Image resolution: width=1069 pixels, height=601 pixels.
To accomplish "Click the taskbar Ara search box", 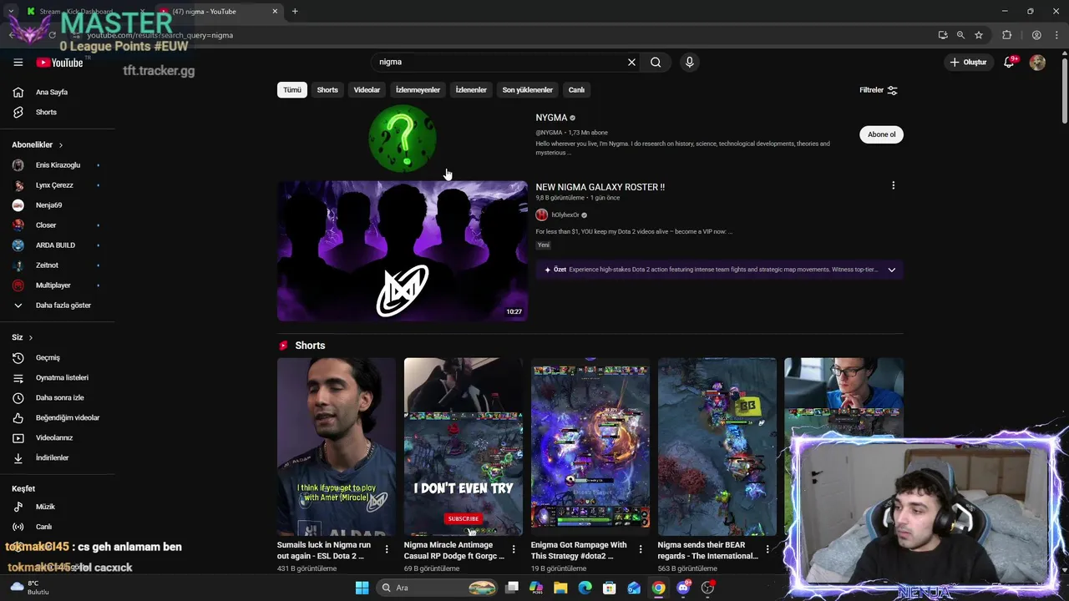I will pyautogui.click(x=438, y=588).
